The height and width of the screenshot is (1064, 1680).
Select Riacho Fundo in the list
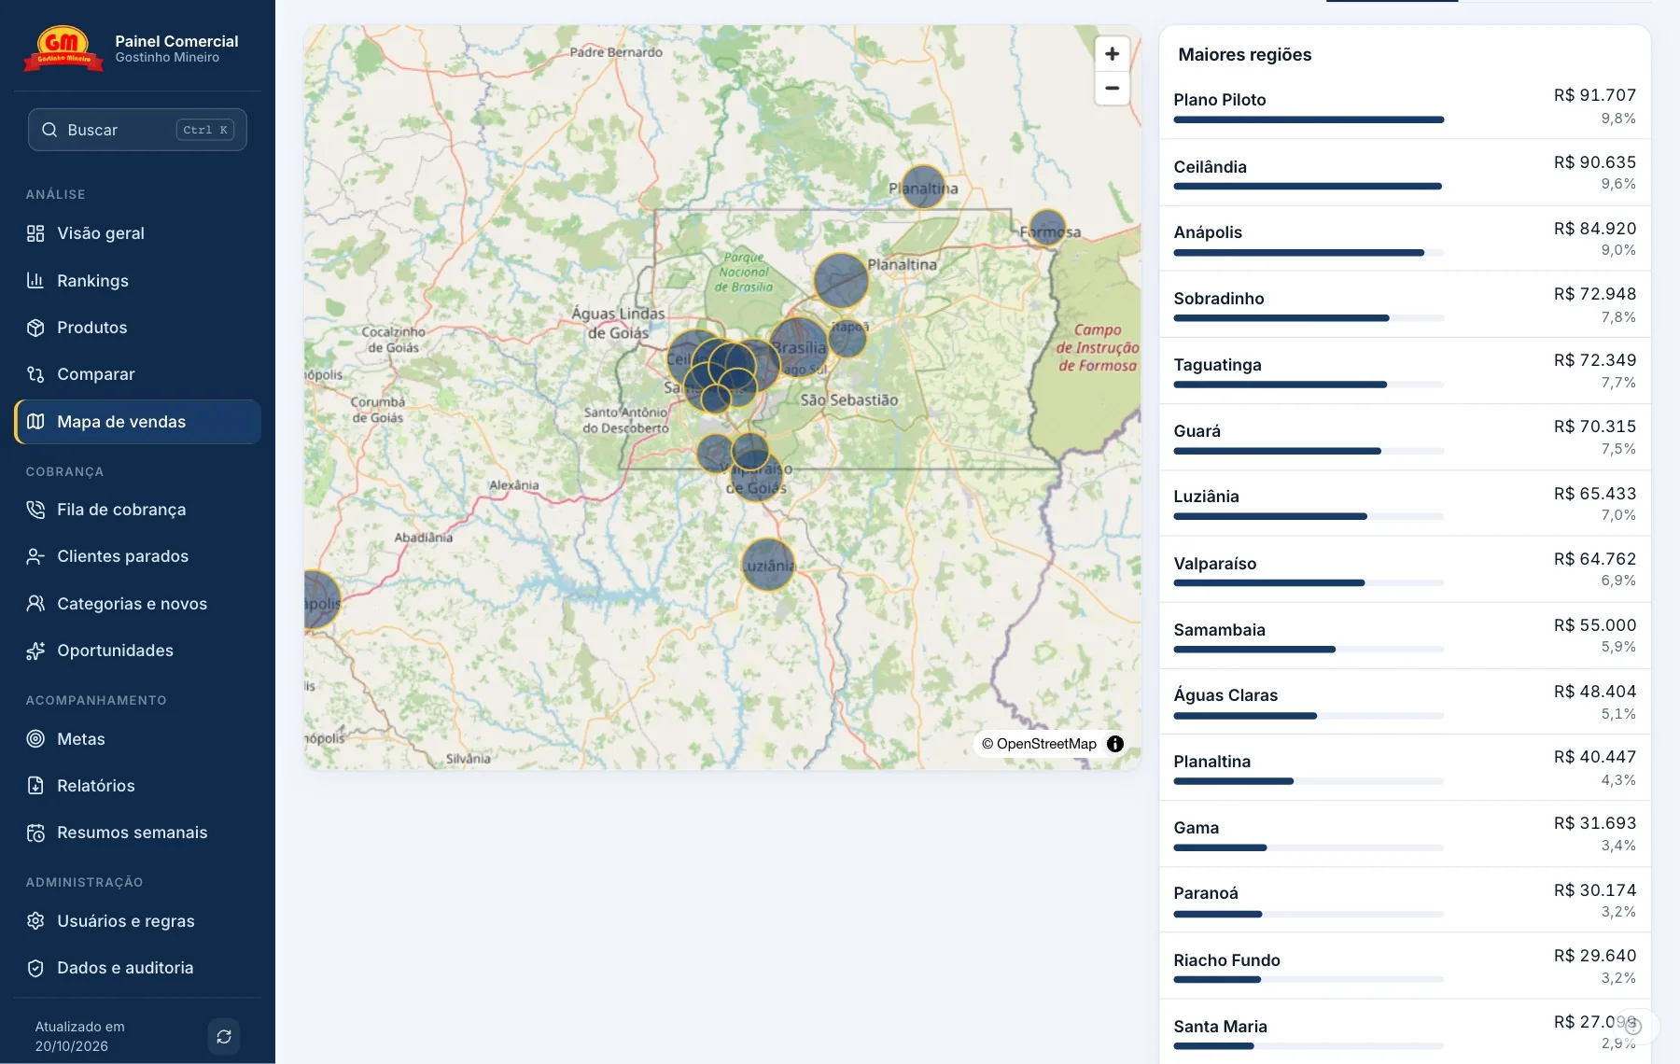pos(1405,966)
